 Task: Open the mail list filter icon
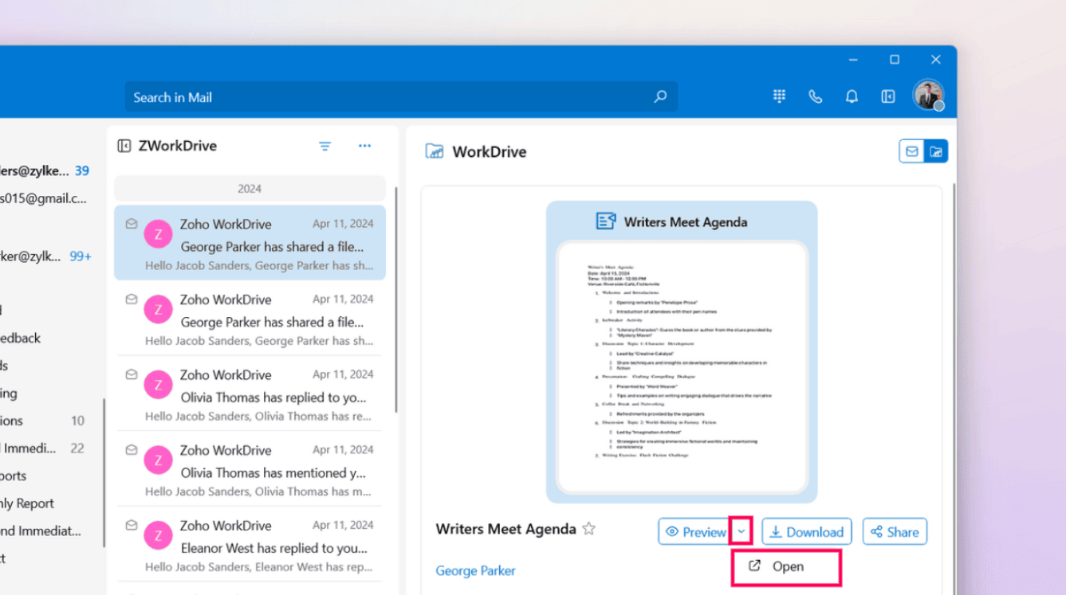(x=325, y=146)
